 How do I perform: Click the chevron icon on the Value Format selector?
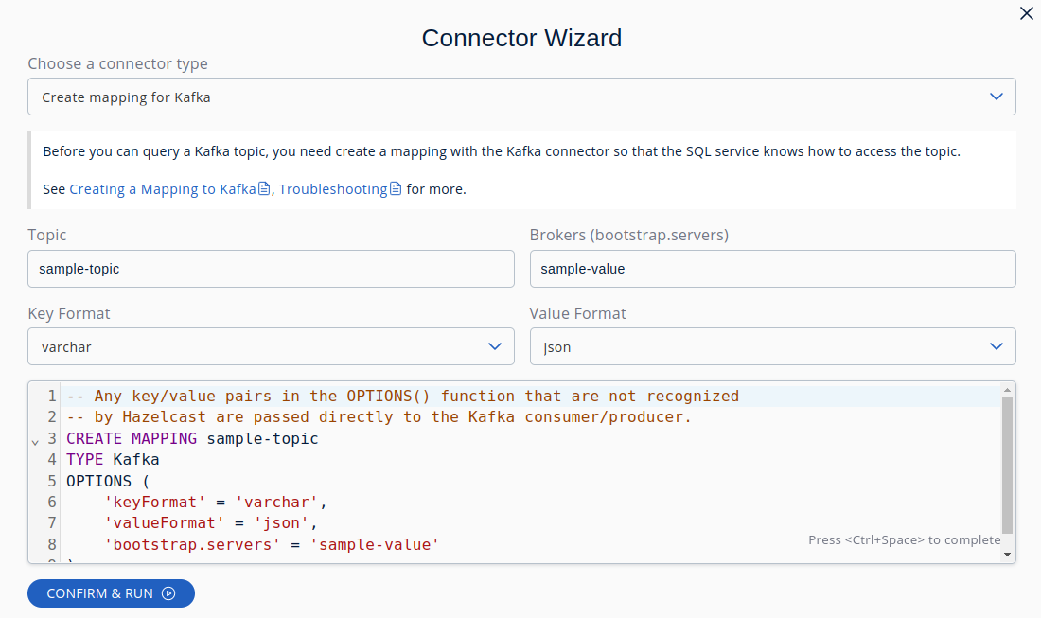[996, 346]
